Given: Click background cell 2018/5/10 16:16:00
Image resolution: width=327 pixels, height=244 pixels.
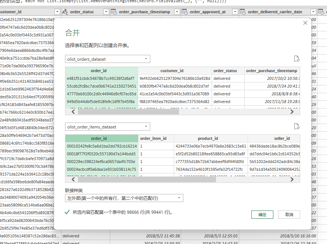Looking at the screenshot, I should pos(278,236).
